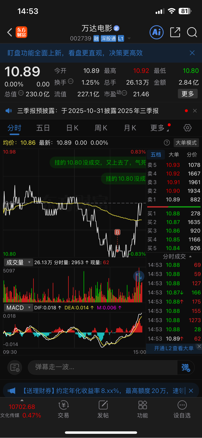Tap the 卖5 price 10.93
Viewport: 202px width, 438px height.
[173, 165]
